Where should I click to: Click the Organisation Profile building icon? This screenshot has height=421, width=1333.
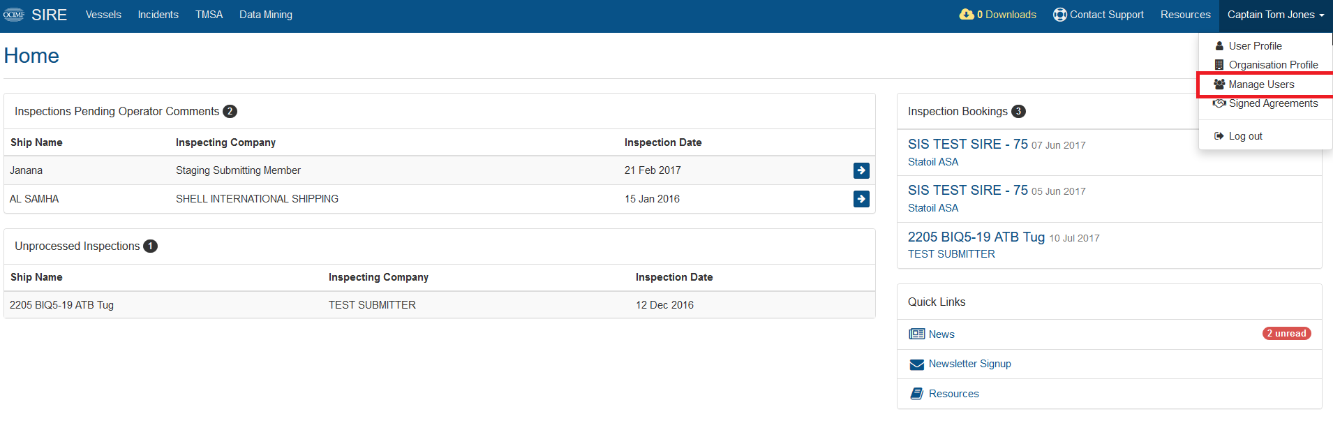click(1219, 65)
